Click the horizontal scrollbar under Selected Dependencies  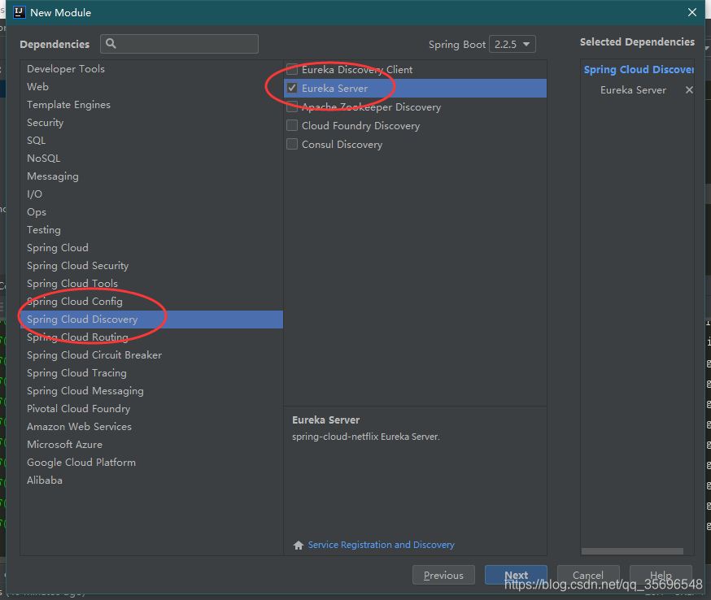(x=632, y=551)
